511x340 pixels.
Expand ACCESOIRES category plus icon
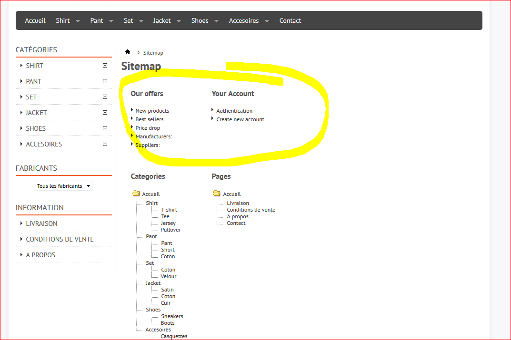coord(105,144)
